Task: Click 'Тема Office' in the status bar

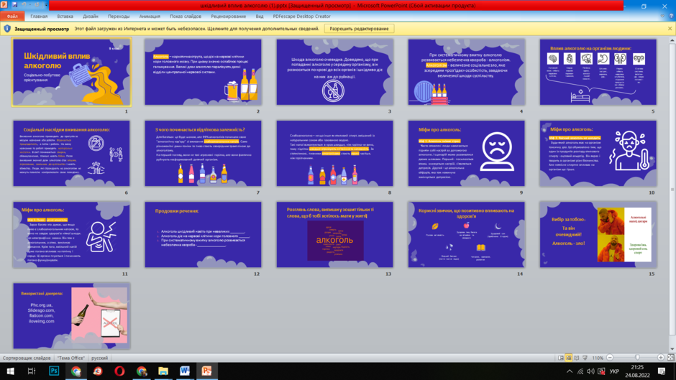Action: pos(71,358)
